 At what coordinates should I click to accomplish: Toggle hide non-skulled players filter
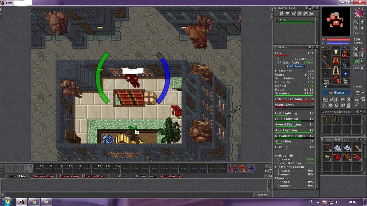(x=299, y=13)
